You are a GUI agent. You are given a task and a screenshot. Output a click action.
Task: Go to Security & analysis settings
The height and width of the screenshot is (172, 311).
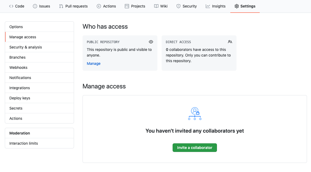26,47
